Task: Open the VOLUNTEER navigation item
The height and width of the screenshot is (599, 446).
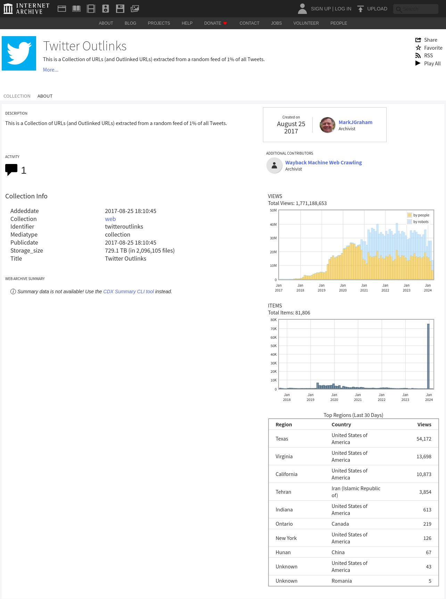Action: click(306, 23)
